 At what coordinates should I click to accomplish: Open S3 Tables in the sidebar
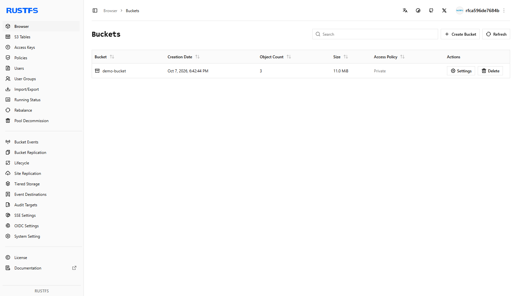[41, 37]
